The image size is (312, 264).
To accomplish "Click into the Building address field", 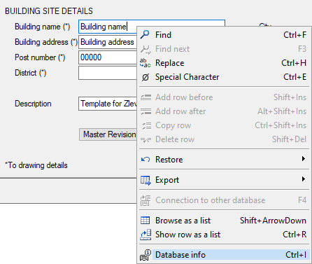I will click(108, 42).
